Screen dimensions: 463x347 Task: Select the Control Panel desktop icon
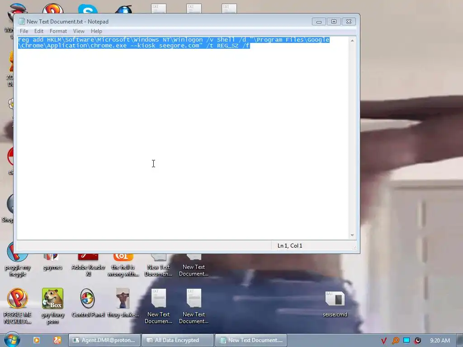[x=88, y=302]
